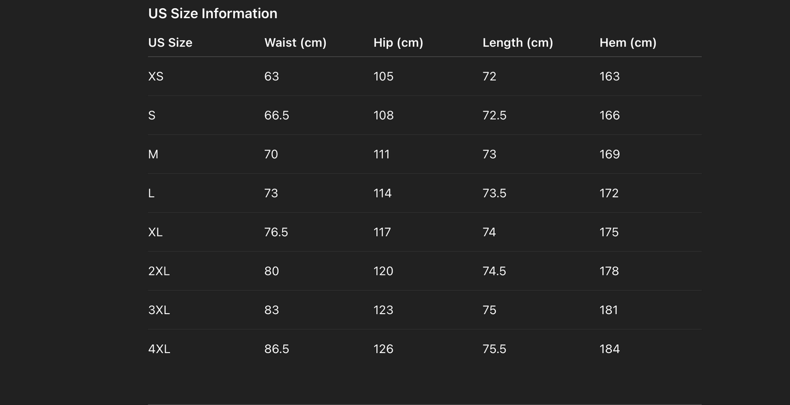This screenshot has width=790, height=405.
Task: Click the length value 72 for XS
Action: point(489,77)
